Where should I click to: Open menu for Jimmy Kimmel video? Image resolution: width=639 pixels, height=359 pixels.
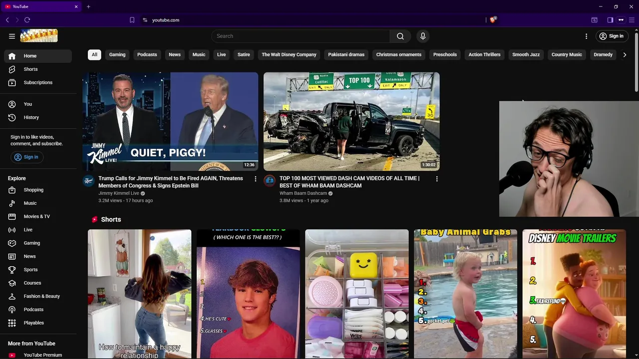(256, 179)
